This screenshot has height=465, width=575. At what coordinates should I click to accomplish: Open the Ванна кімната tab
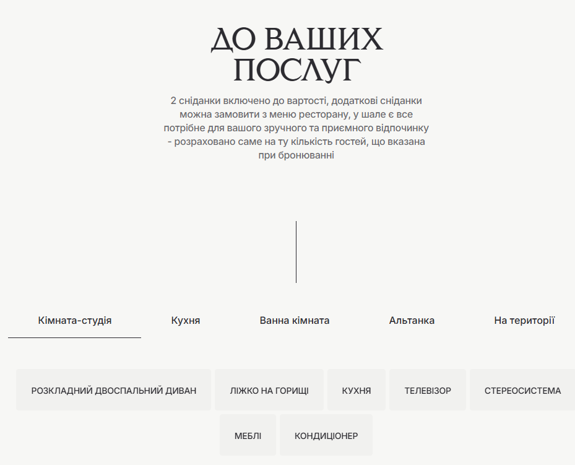tap(295, 321)
